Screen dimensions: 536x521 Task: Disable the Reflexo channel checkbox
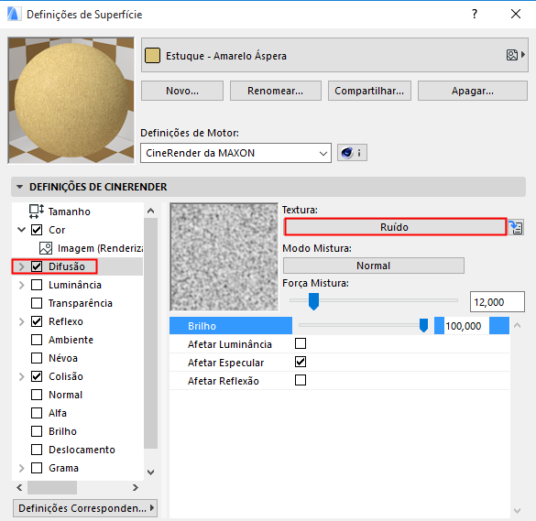coord(37,321)
